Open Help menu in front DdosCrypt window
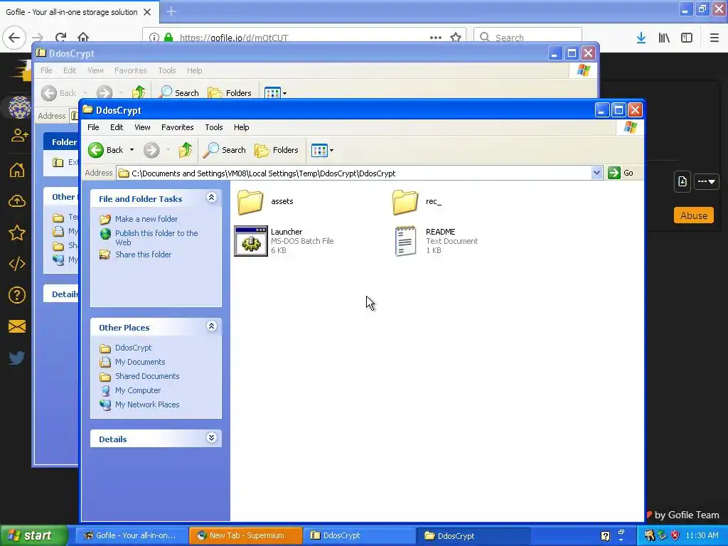The height and width of the screenshot is (546, 728). point(242,127)
